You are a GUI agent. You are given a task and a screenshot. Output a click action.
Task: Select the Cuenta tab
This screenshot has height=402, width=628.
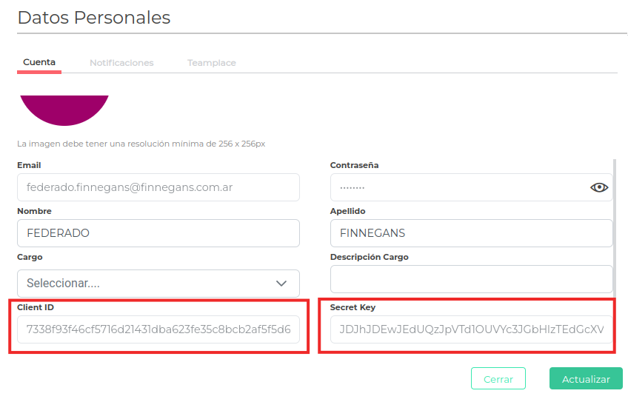tap(39, 62)
